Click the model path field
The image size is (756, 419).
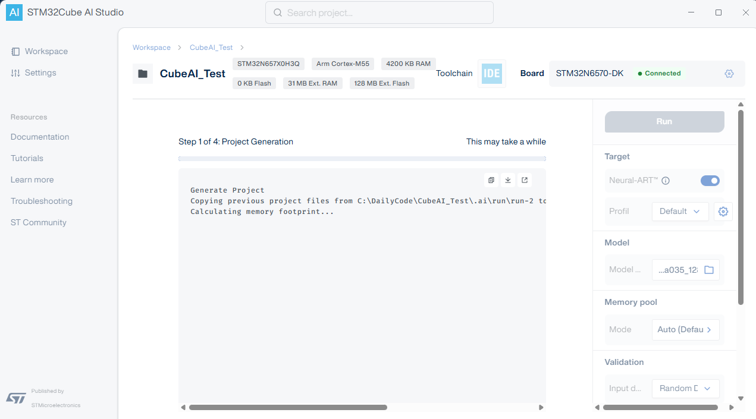(x=686, y=270)
